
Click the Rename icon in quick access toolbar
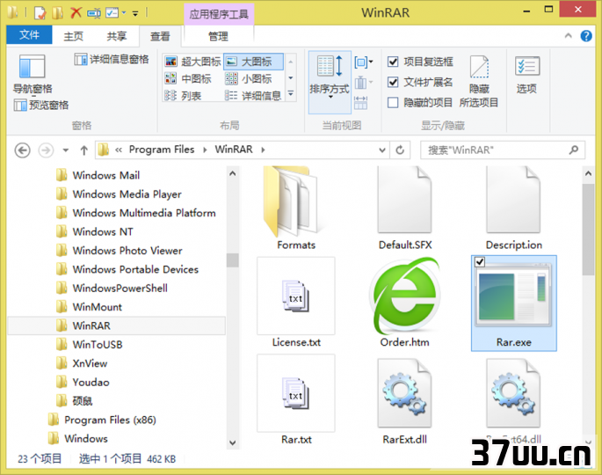coord(94,13)
